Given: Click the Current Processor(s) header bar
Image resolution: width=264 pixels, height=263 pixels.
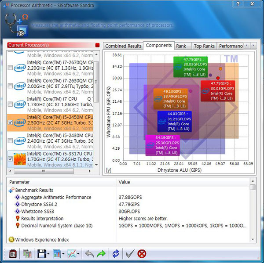Looking at the screenshot, I should pos(51,45).
